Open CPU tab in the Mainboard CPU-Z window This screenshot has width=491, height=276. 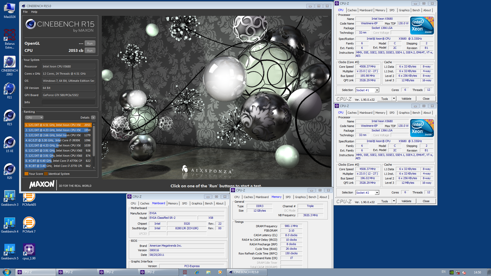133,203
